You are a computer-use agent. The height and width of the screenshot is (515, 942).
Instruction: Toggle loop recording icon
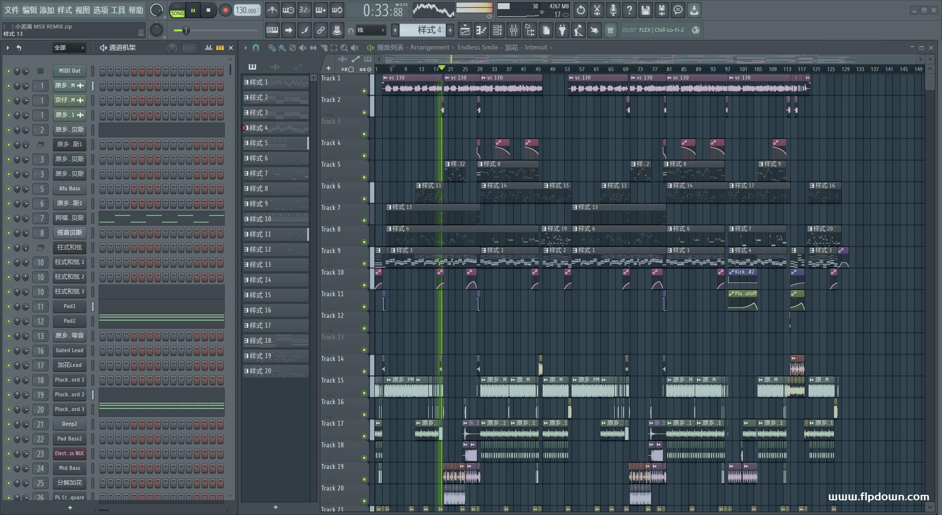337,10
